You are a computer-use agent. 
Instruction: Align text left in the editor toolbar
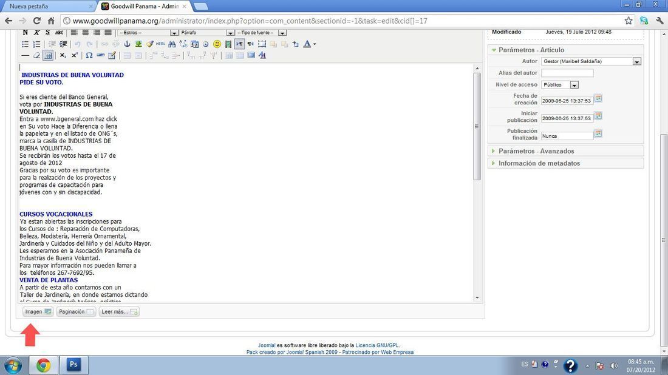(74, 32)
